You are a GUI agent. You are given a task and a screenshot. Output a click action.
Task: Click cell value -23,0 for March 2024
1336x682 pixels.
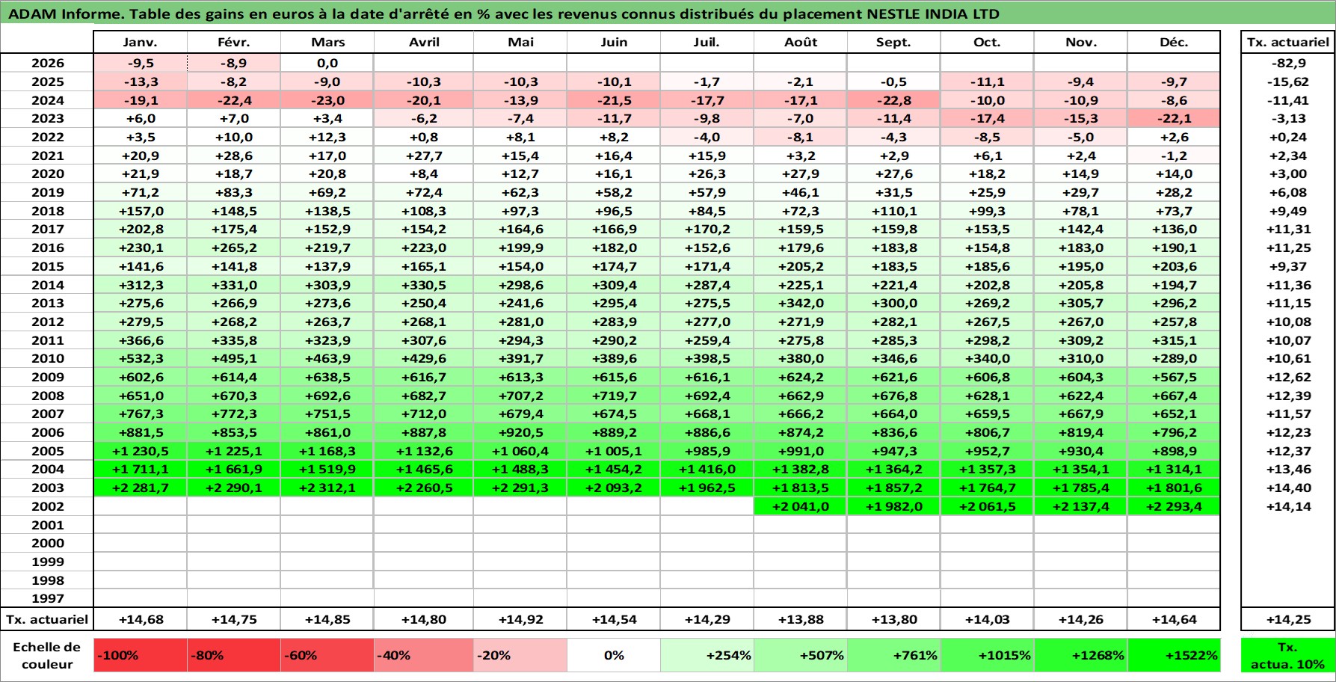point(327,100)
